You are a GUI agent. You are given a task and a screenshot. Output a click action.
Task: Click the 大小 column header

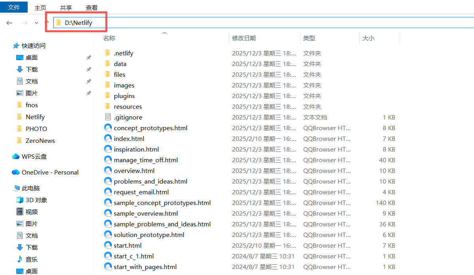tap(368, 38)
